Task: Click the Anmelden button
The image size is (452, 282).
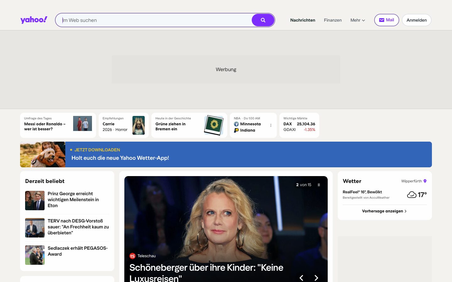Action: [417, 20]
